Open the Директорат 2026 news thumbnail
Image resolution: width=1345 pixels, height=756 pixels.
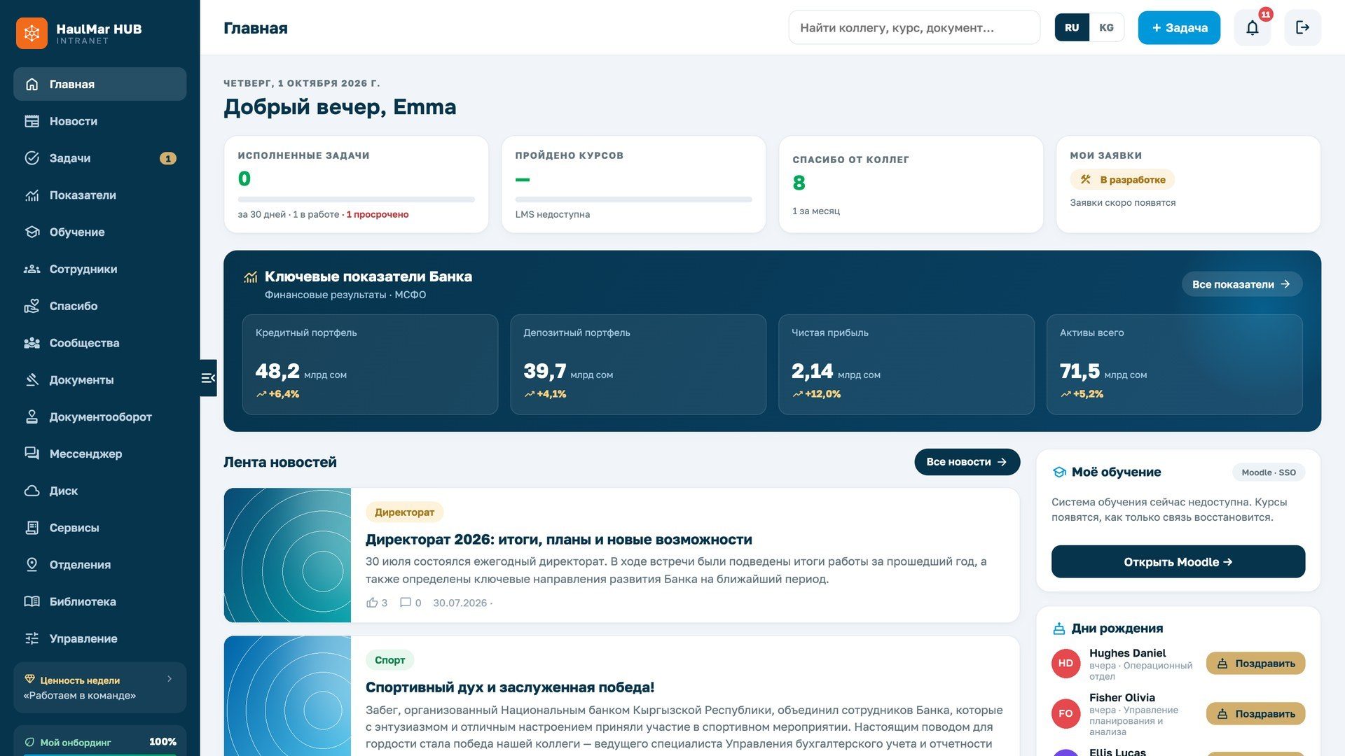(287, 555)
